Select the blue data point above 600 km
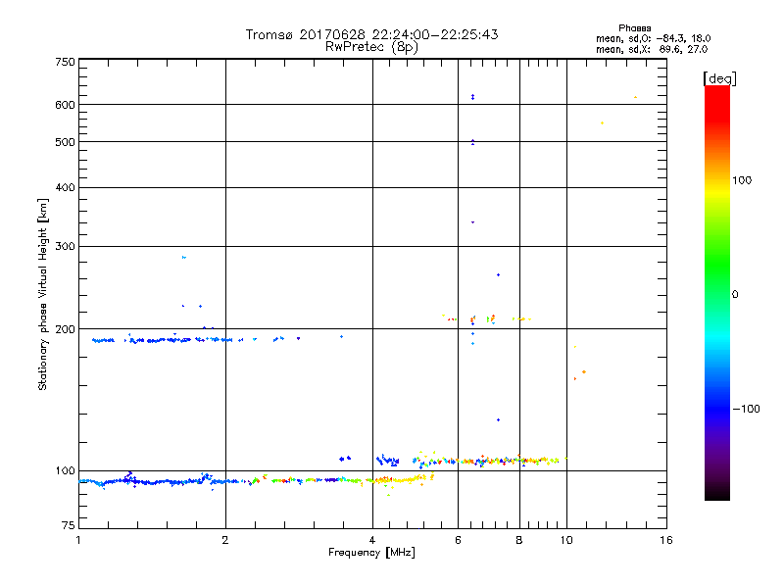Viewport: 784px width, 588px height. coord(472,96)
